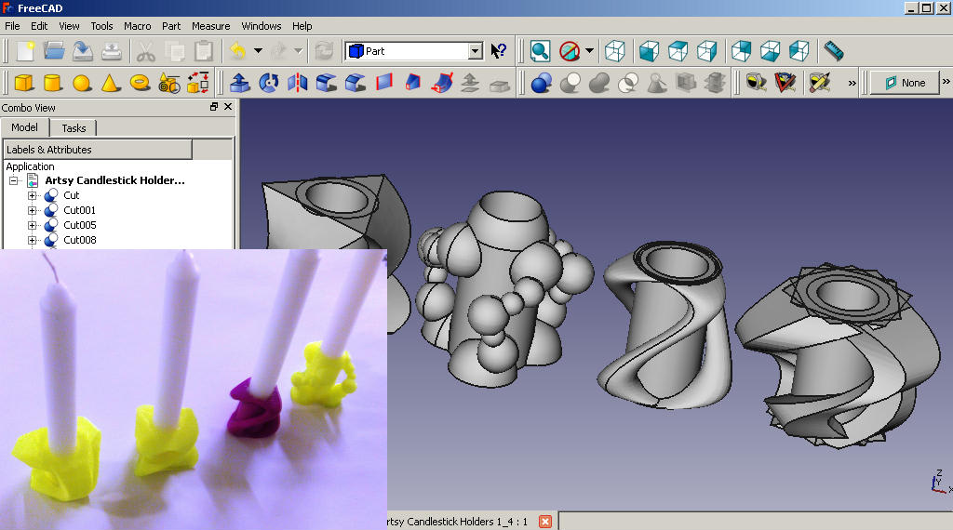Use the Mirror tool icon
Screen dimensions: 953x530
pyautogui.click(x=298, y=83)
